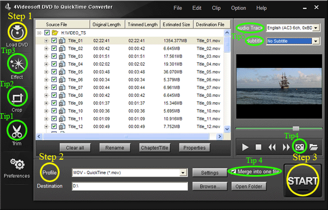This screenshot has width=328, height=210.
Task: Open the Help menu
Action: [x=261, y=8]
